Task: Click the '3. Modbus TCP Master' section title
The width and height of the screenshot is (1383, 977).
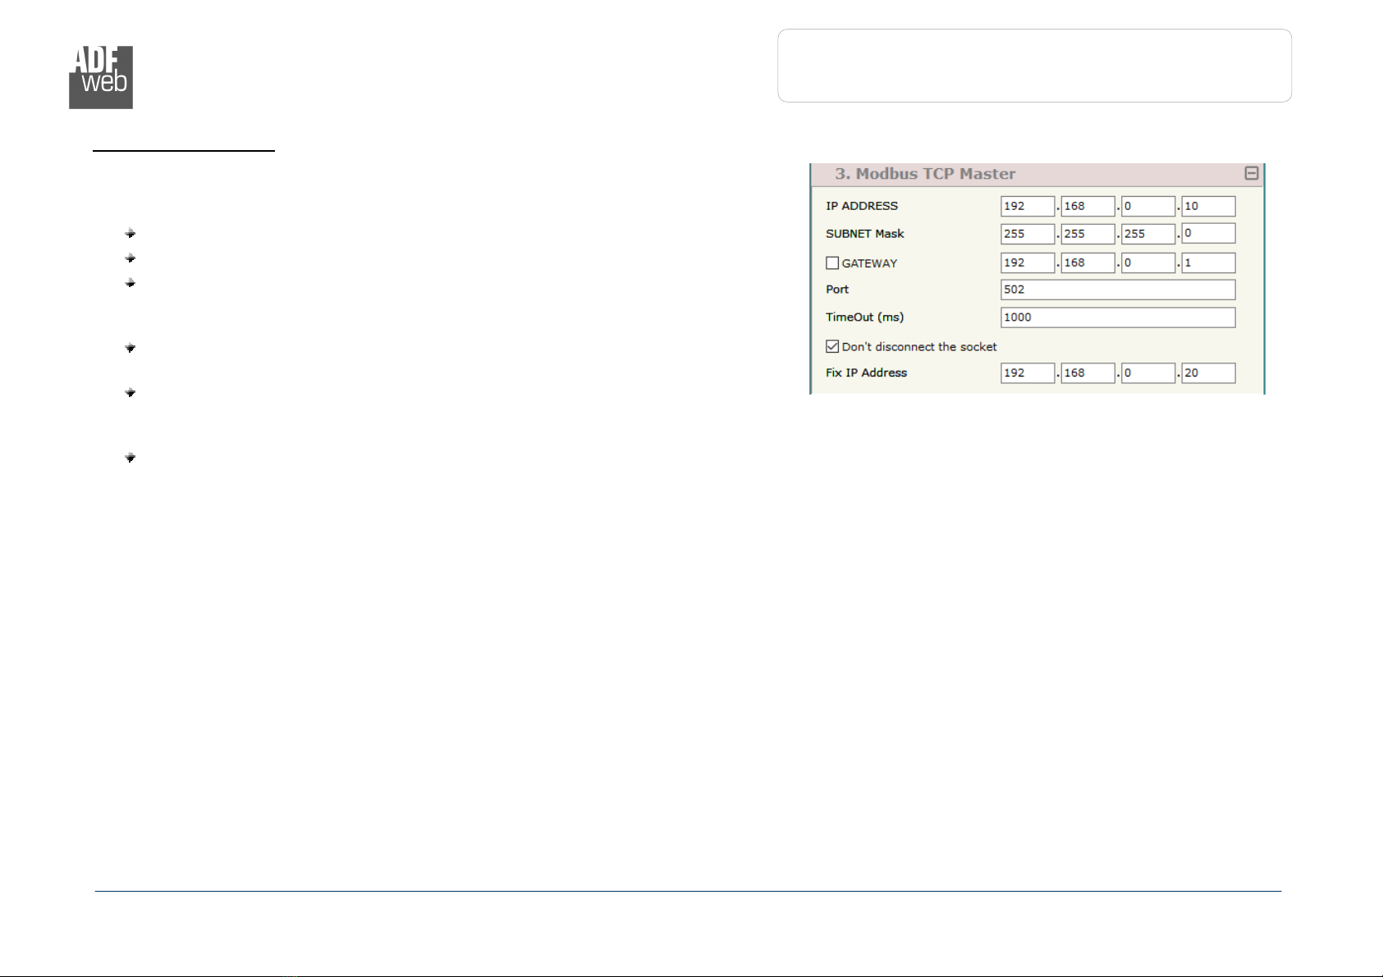Action: point(925,174)
